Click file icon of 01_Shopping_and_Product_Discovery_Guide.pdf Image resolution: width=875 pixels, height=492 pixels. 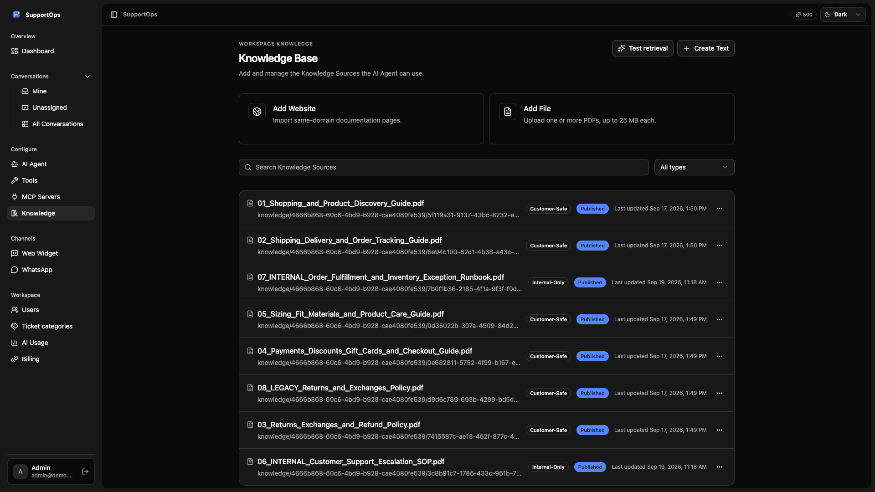click(250, 203)
